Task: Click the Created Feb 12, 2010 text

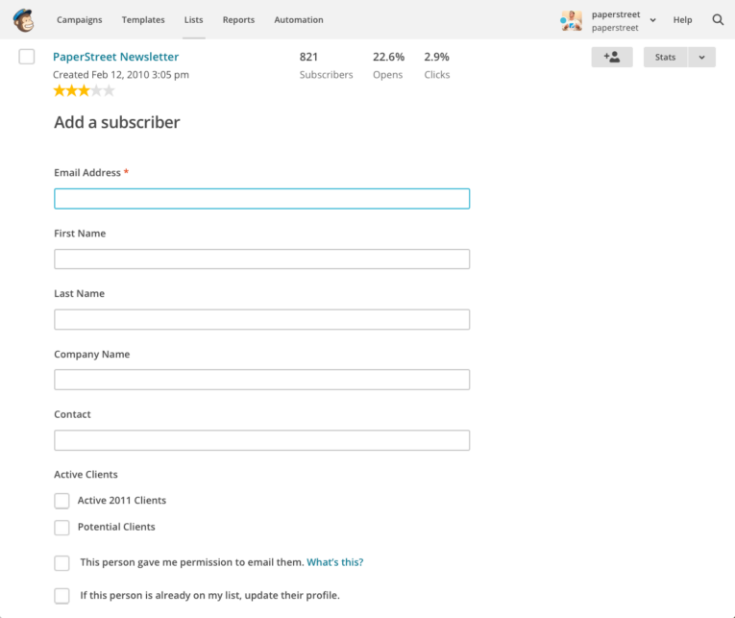Action: (x=121, y=75)
